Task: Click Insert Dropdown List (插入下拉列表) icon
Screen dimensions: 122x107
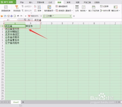Action: pos(94,7)
